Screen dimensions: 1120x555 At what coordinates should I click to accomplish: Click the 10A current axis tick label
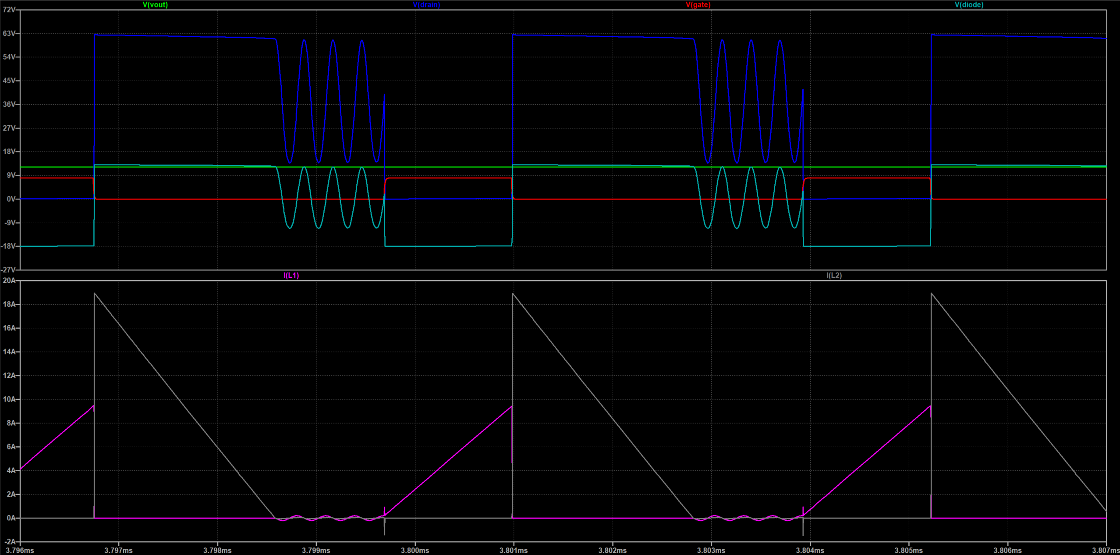9,399
